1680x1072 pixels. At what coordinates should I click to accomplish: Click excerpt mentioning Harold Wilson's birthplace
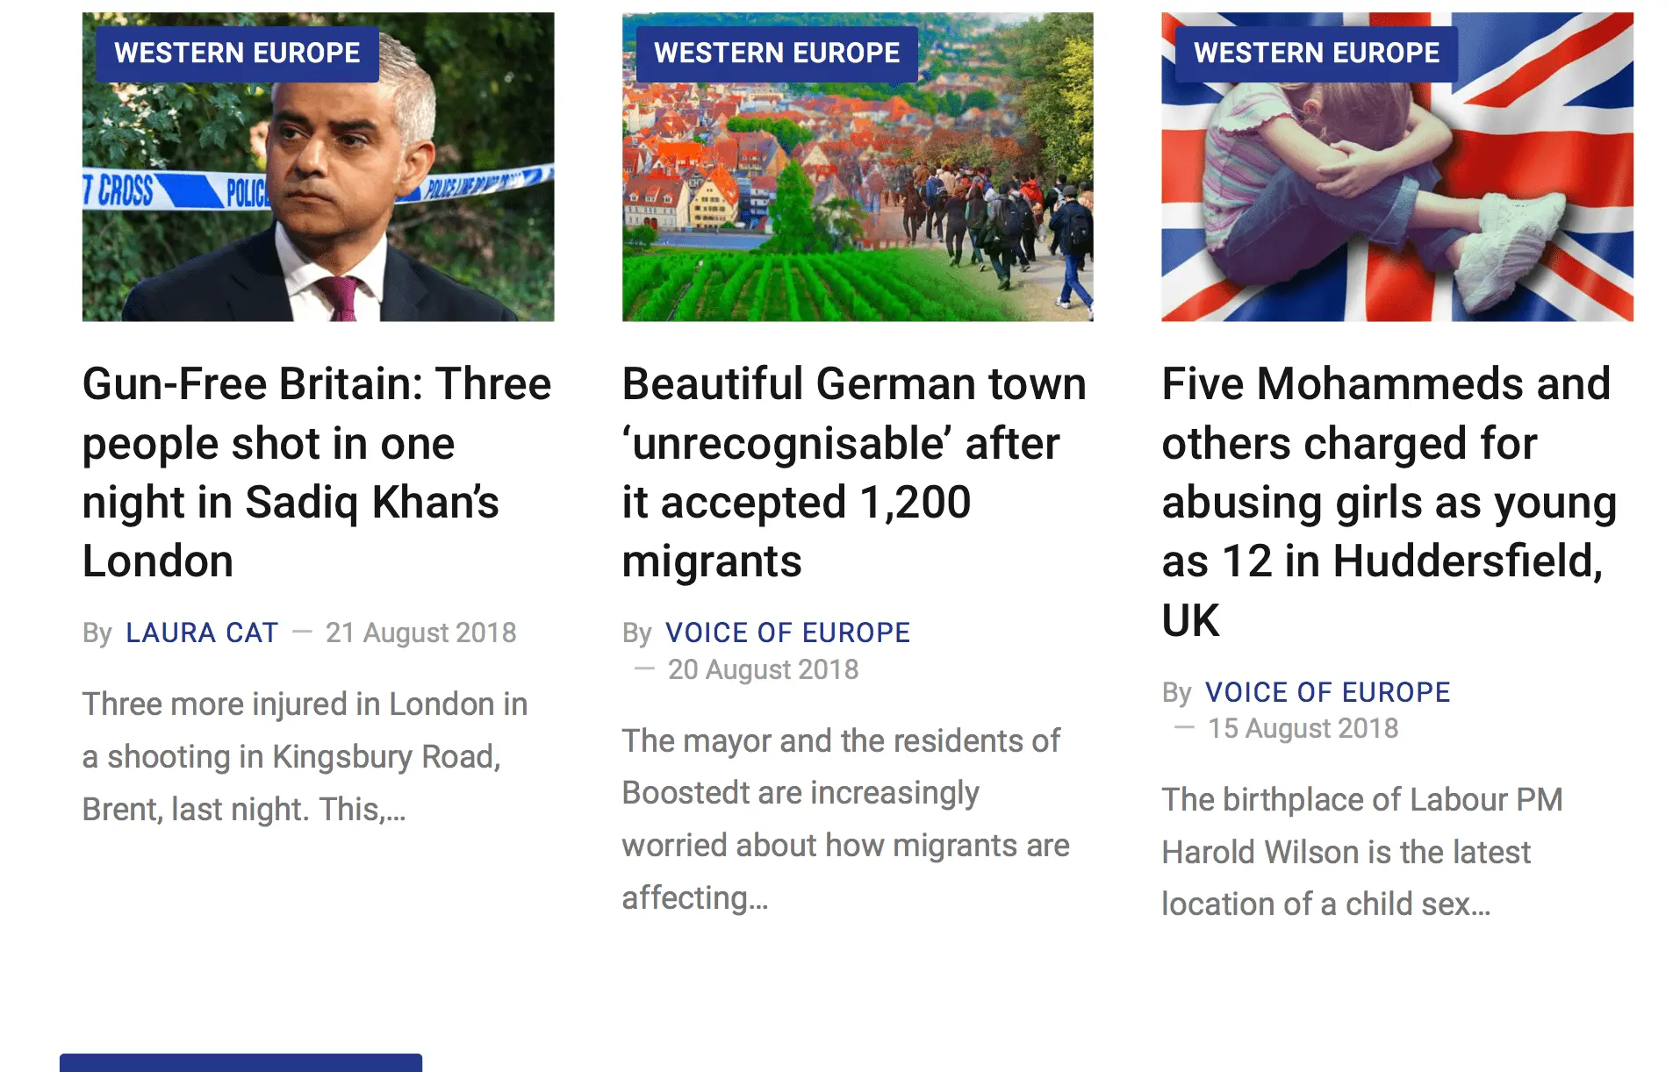1361,851
